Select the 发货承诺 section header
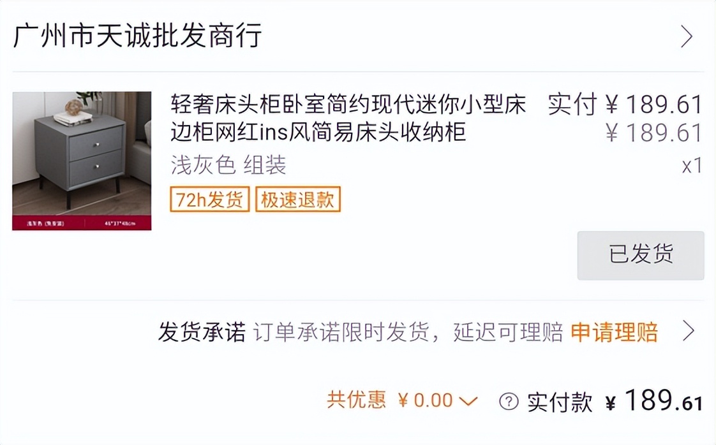716x445 pixels. click(202, 332)
